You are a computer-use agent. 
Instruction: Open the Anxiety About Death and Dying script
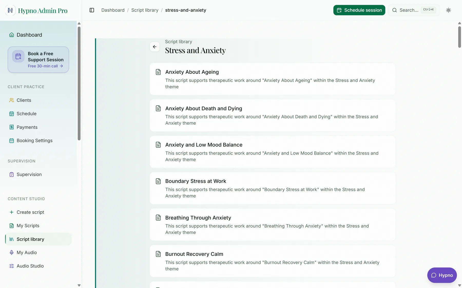coord(273,115)
